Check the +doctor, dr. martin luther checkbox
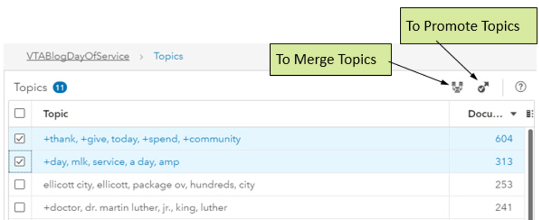 (20, 207)
